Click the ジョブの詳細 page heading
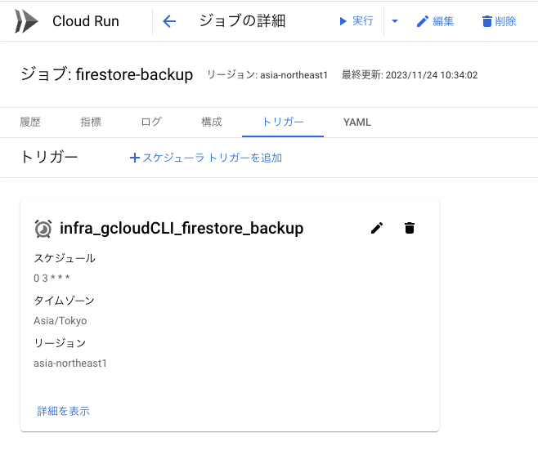 242,21
